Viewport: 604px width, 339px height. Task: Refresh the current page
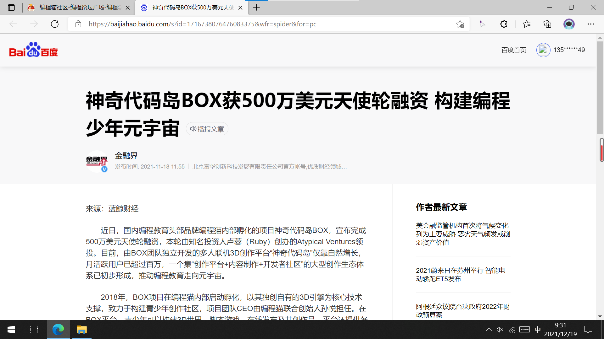(55, 24)
